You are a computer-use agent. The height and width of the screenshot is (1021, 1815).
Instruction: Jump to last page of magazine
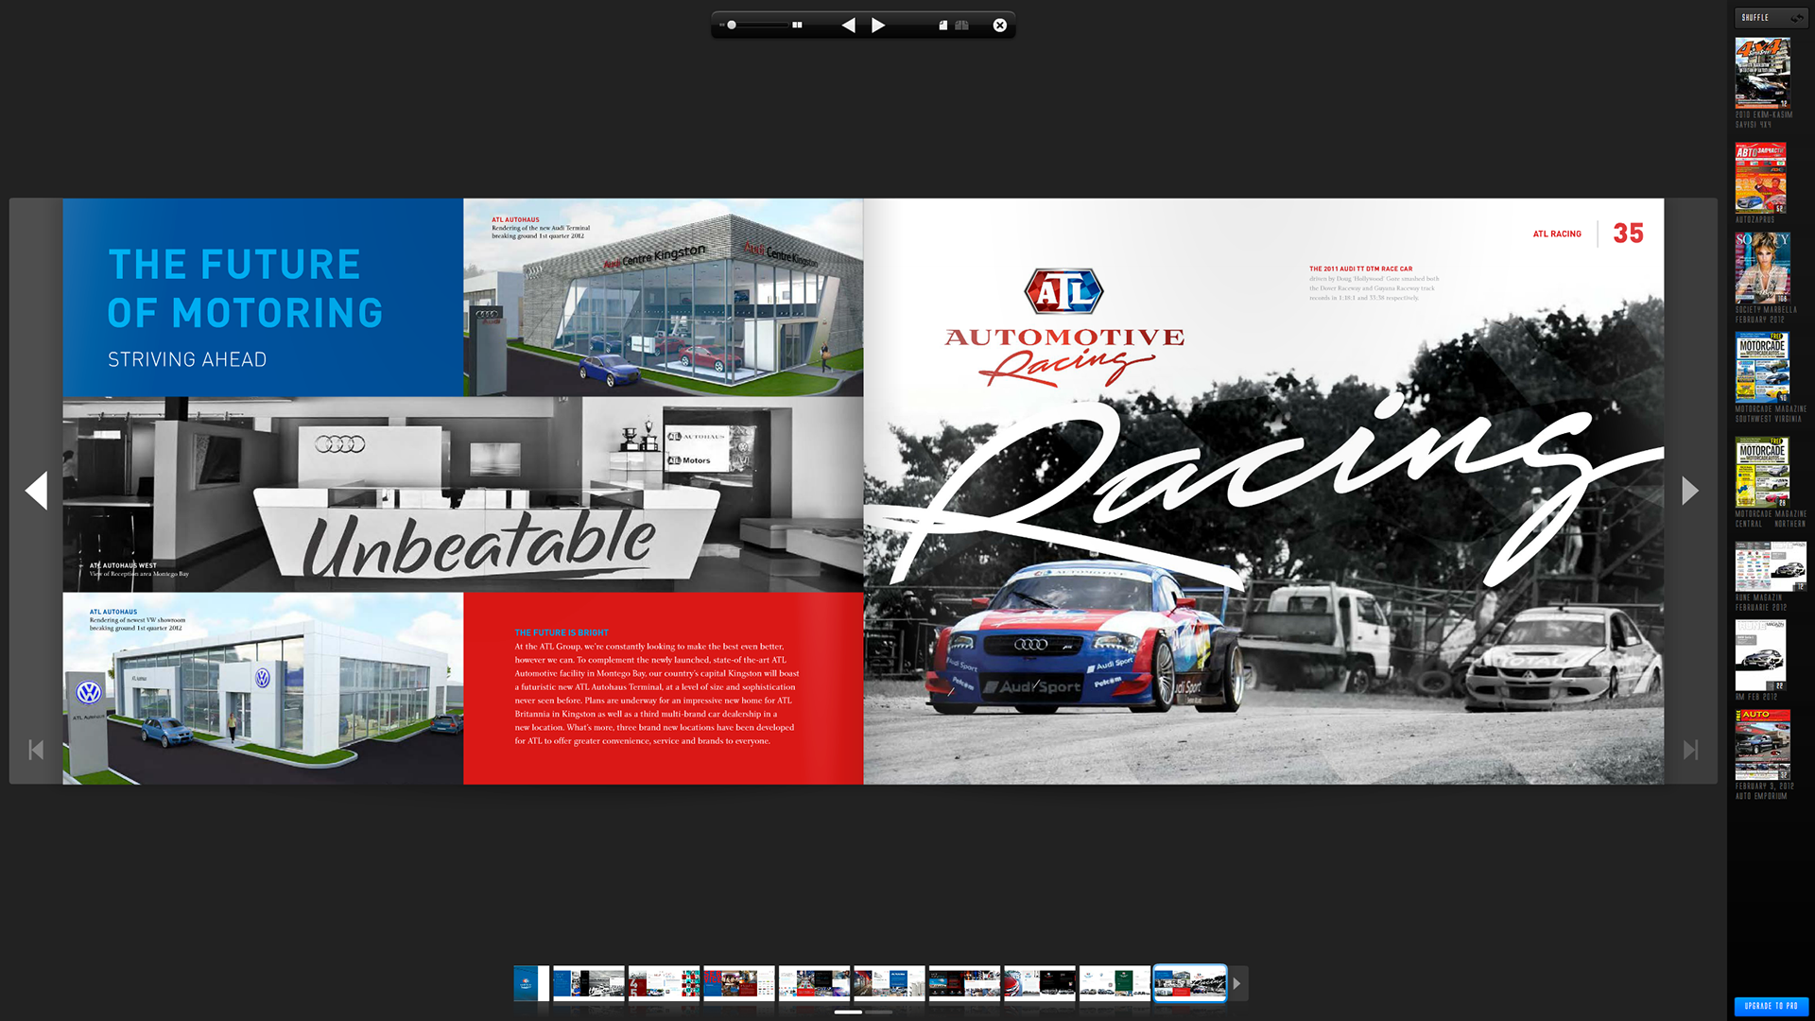click(1691, 750)
